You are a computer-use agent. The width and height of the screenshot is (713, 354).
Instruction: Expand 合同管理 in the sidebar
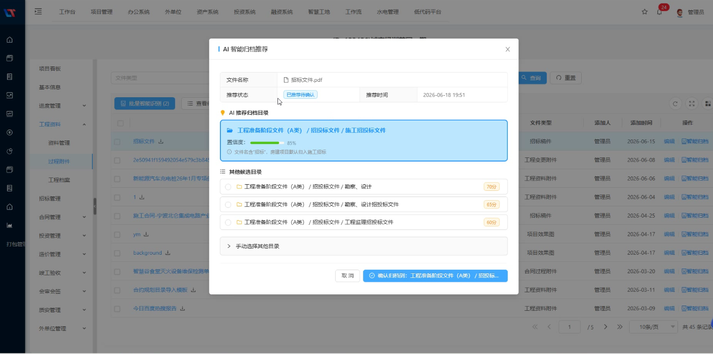[x=61, y=217]
